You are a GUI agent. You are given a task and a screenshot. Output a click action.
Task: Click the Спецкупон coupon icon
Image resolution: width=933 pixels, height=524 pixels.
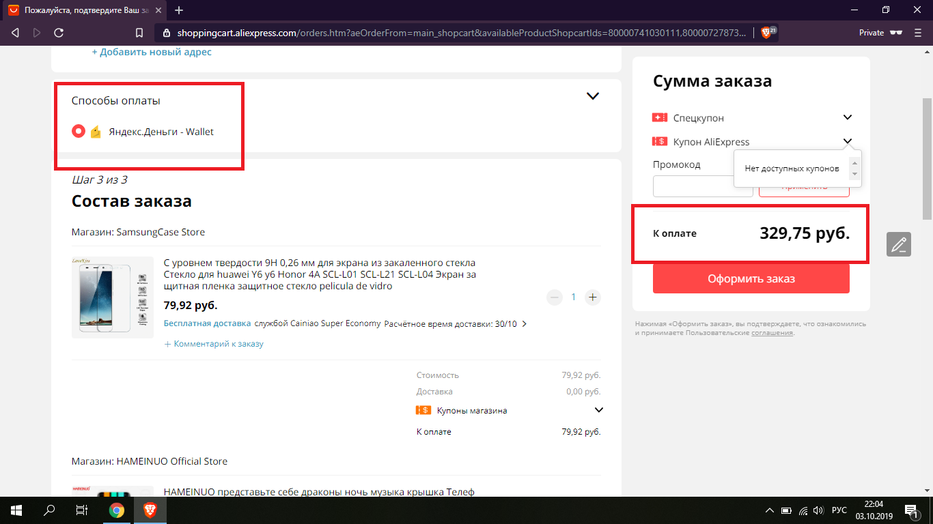(659, 117)
